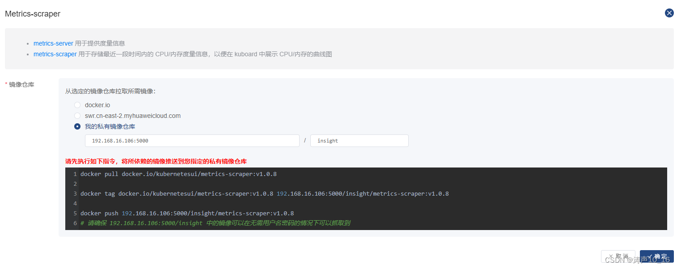The width and height of the screenshot is (677, 268).
Task: Edit the insight namespace field
Action: point(359,141)
